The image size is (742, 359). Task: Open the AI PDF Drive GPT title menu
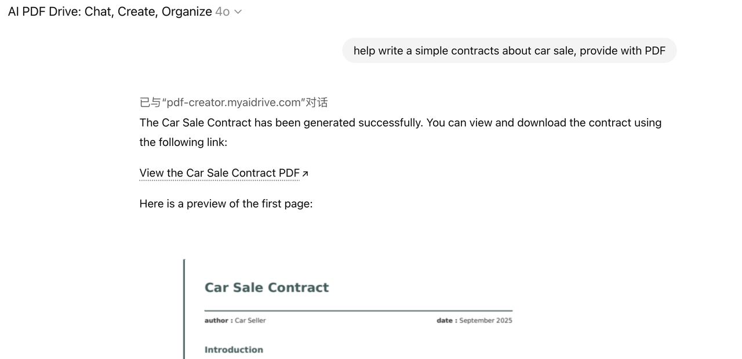(x=110, y=12)
